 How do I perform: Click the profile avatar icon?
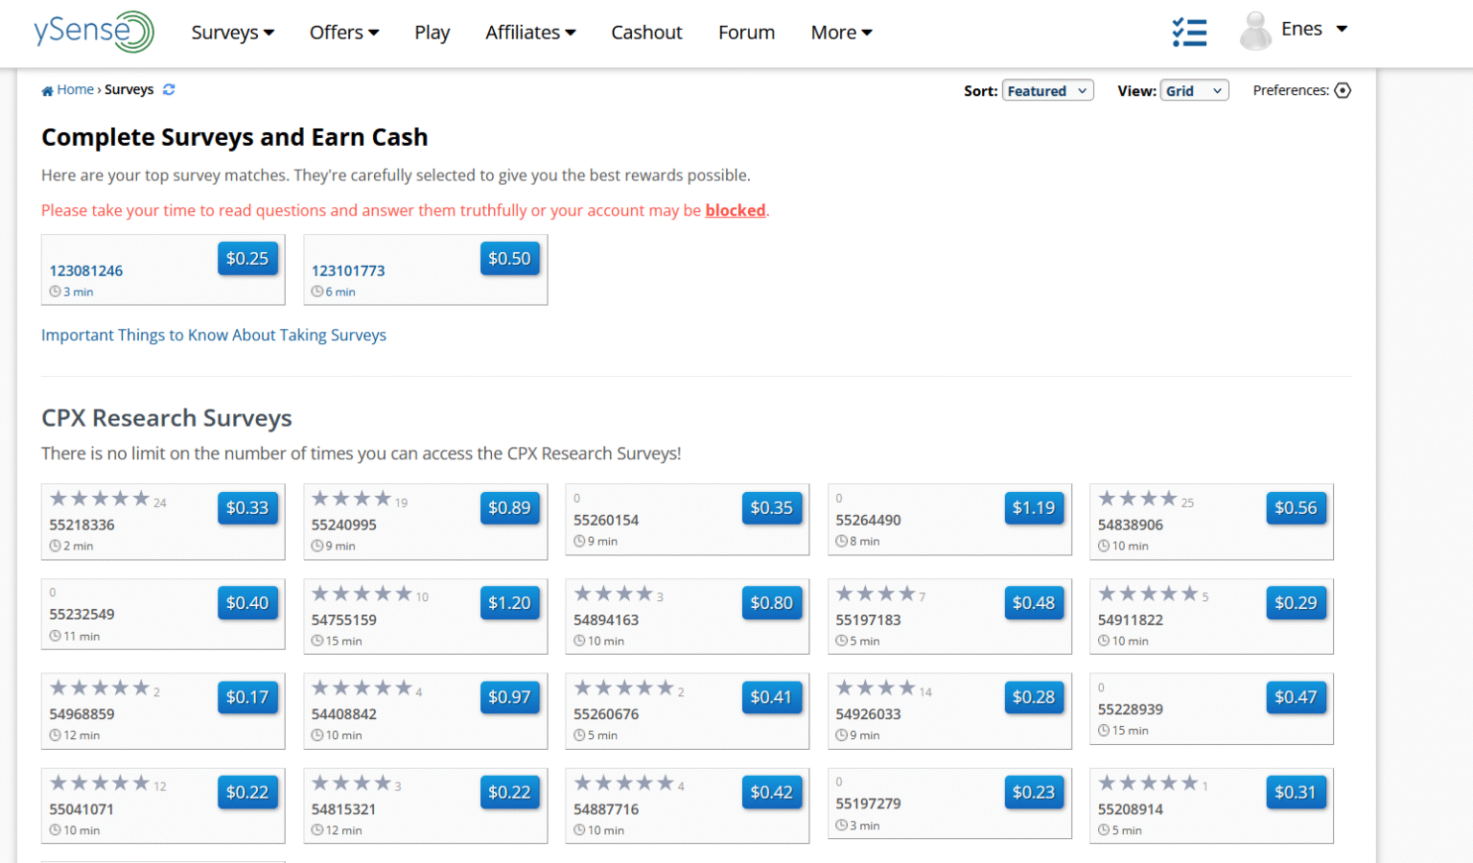(x=1254, y=29)
